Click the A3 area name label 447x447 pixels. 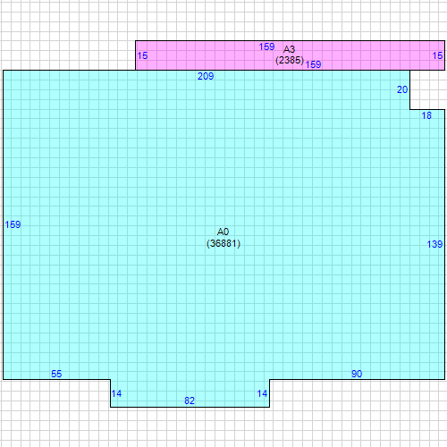(x=289, y=49)
